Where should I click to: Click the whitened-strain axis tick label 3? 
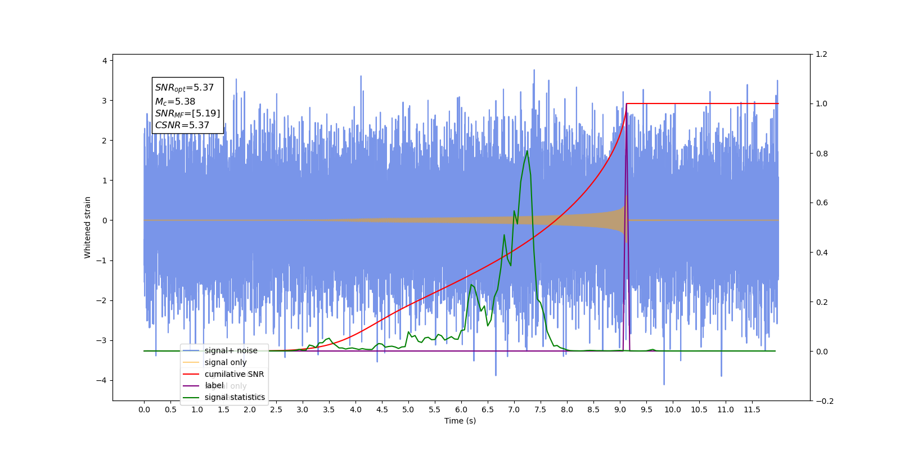[105, 101]
